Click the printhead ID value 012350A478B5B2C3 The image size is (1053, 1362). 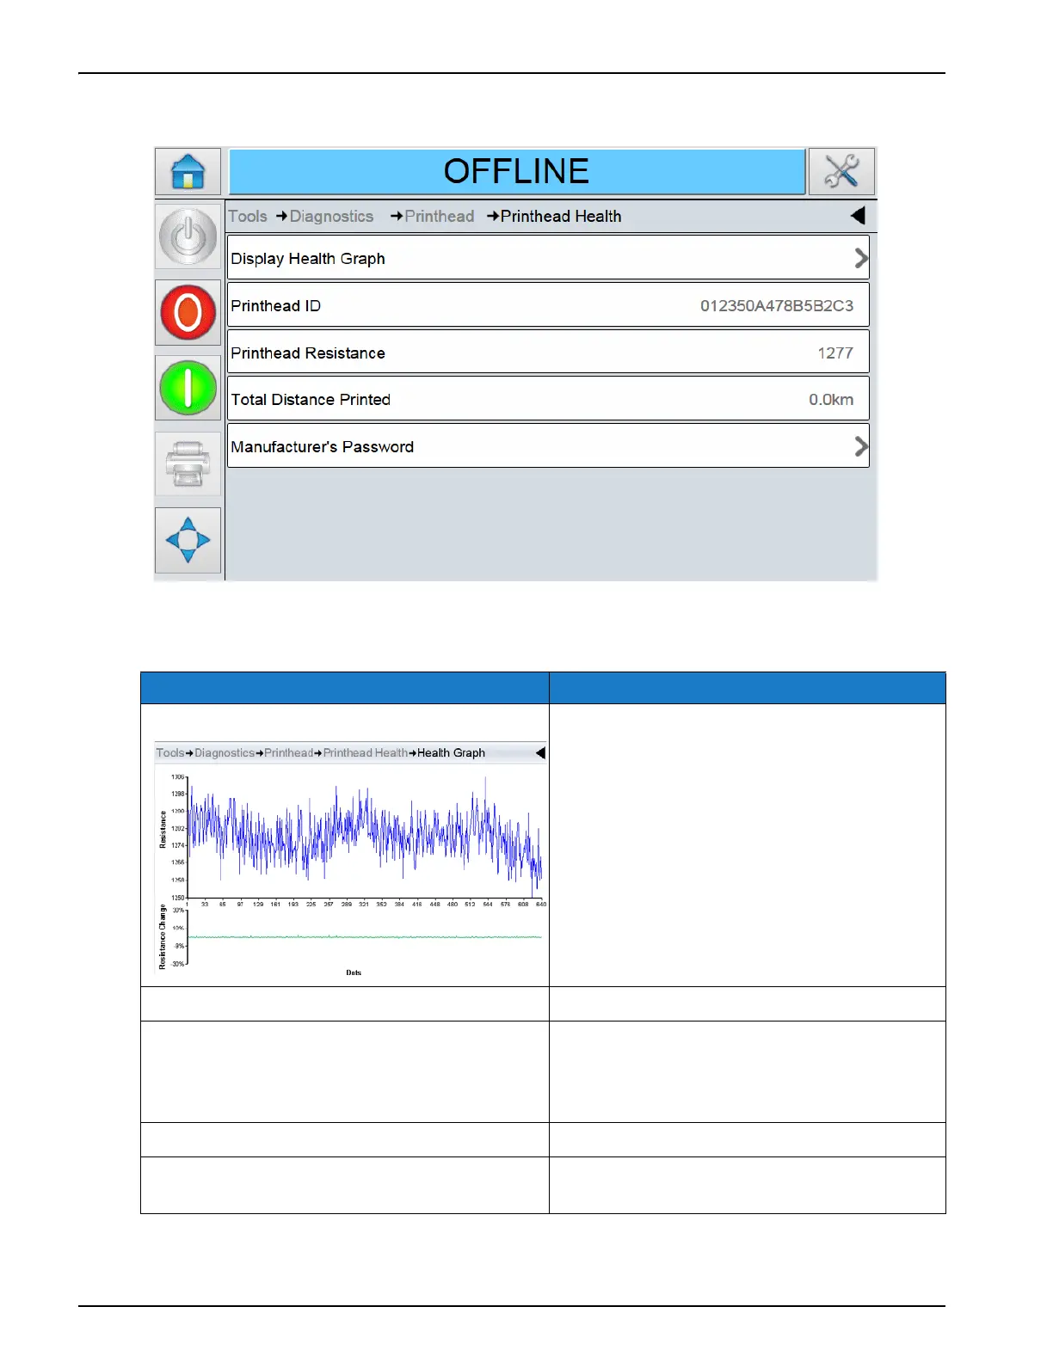777,306
